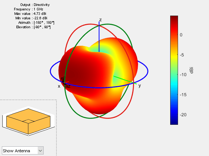Click the el elevation indicator label
The width and height of the screenshot is (209, 156).
point(62,78)
